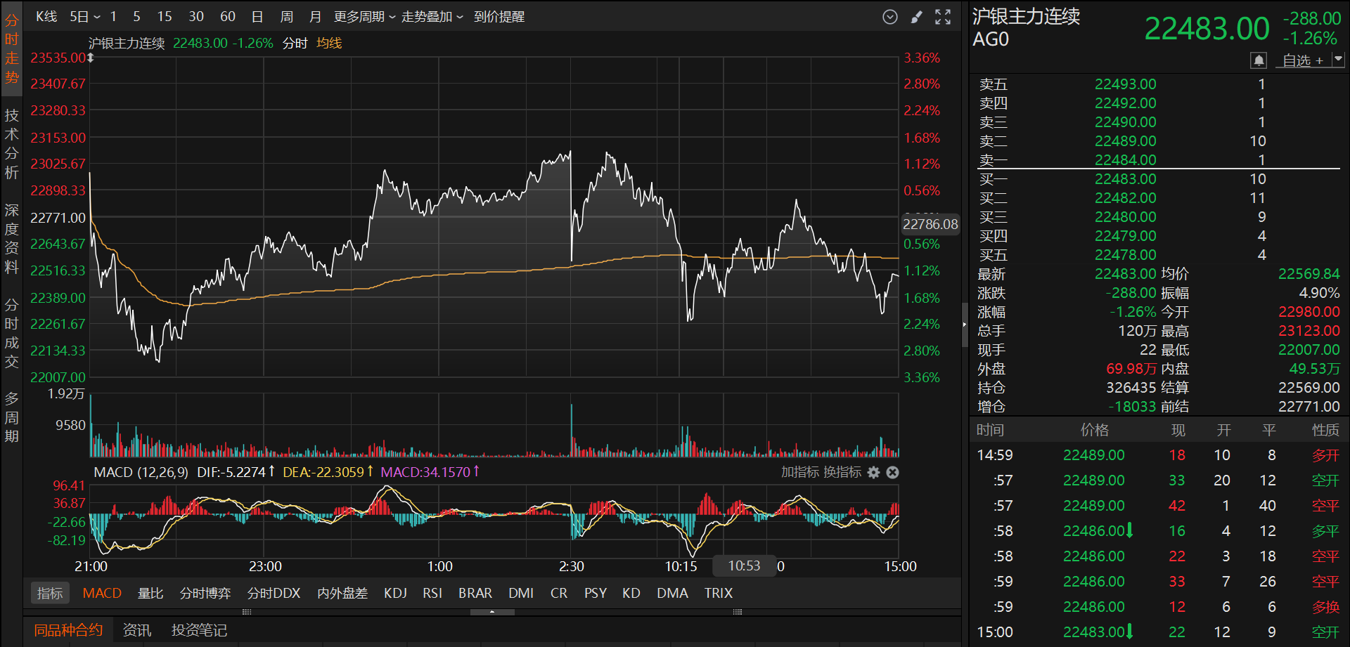
Task: Open the drawing brush tool
Action: 917,17
